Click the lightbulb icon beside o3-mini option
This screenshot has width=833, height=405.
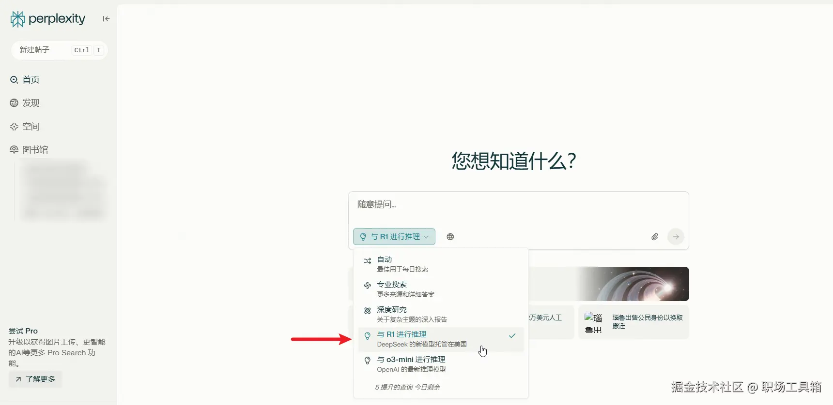pos(368,361)
